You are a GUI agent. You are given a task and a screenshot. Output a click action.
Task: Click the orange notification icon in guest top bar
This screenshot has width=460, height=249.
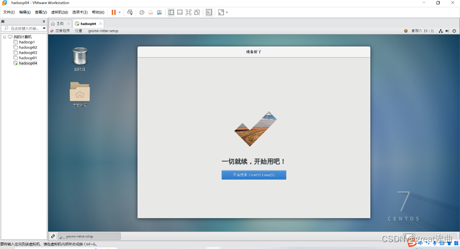point(406,31)
